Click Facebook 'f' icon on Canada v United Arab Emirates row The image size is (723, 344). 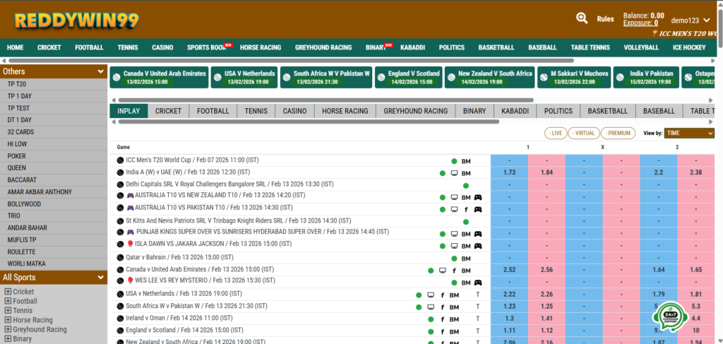(454, 271)
